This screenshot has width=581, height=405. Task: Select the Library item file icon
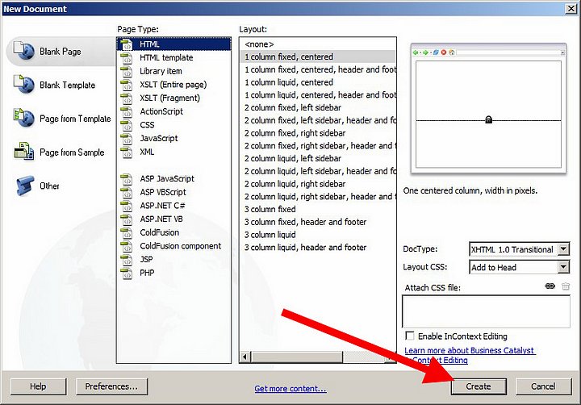coord(127,71)
